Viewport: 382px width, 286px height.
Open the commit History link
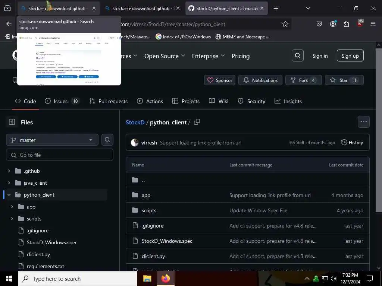click(x=352, y=143)
